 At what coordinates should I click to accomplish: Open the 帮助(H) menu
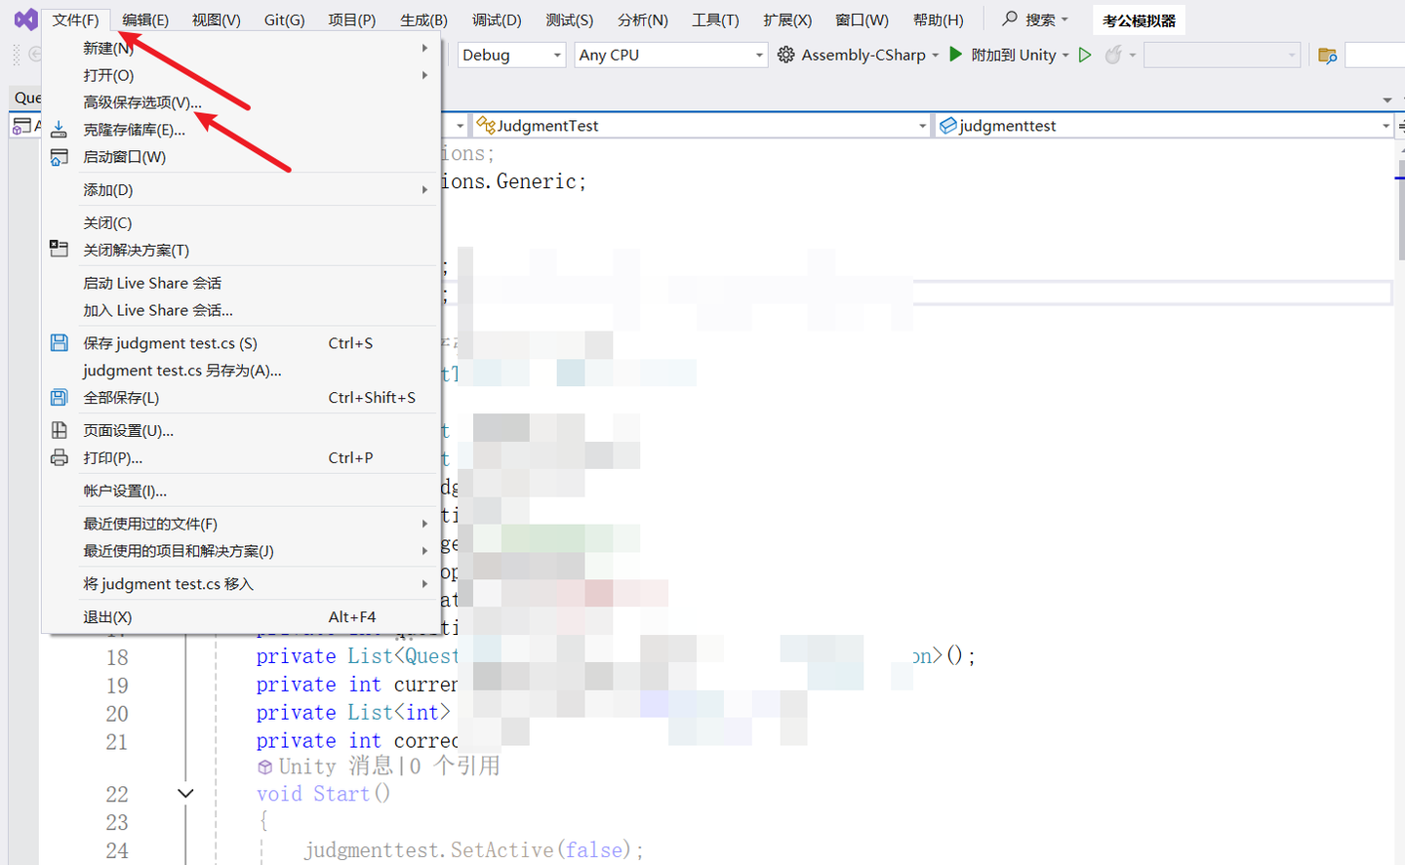tap(938, 20)
